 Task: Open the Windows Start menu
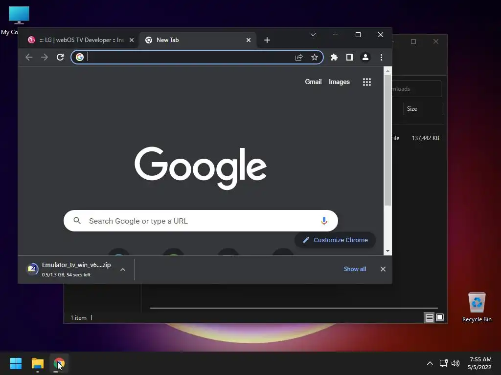click(16, 363)
